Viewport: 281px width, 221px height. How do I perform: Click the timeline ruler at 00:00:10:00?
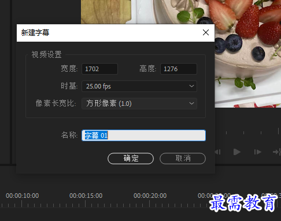click(22, 196)
